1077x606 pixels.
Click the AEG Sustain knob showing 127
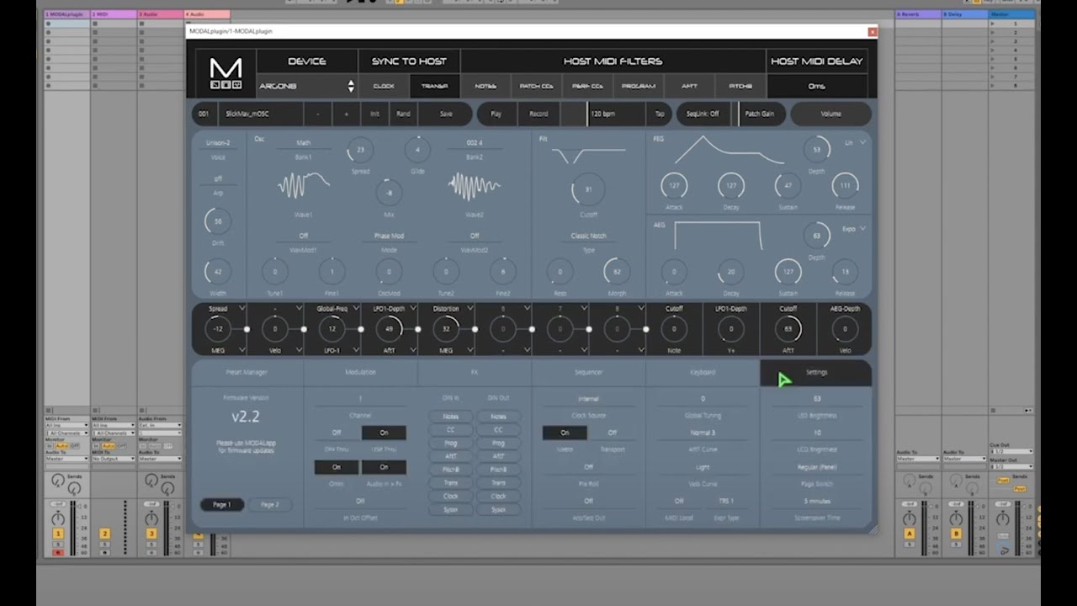pos(788,272)
